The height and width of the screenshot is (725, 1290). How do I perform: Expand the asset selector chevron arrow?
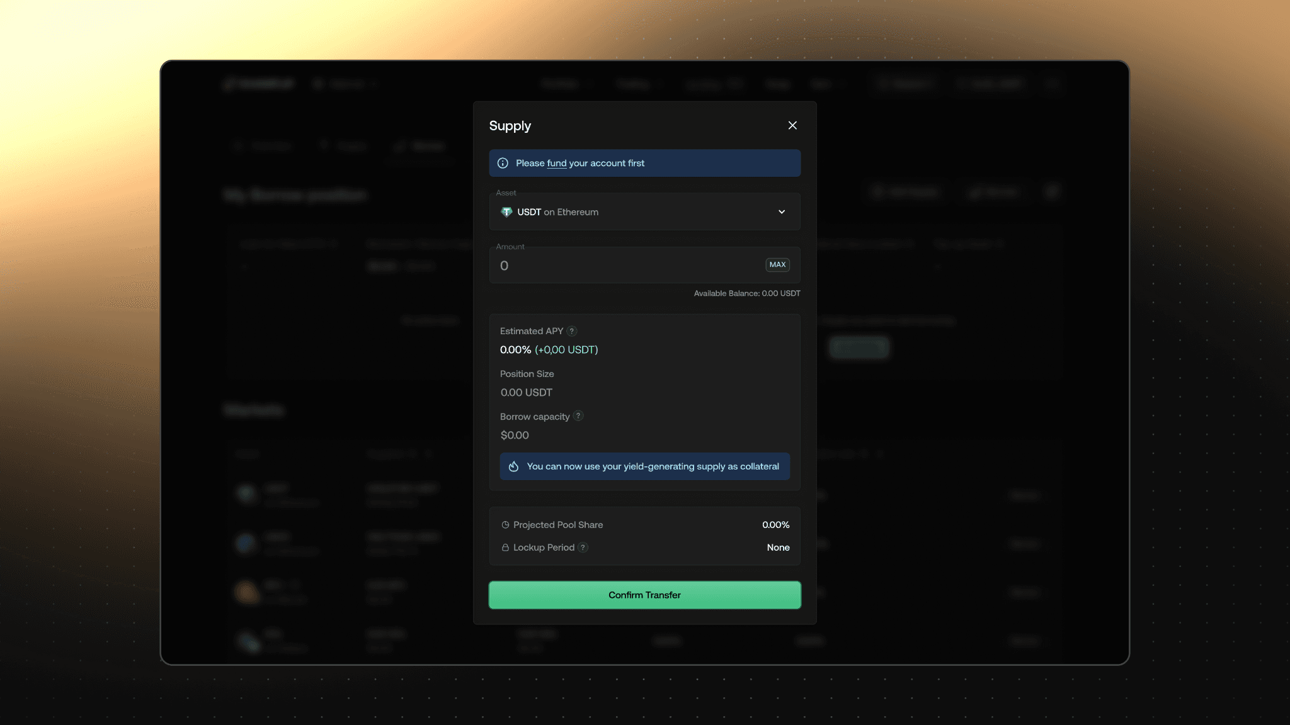(x=782, y=212)
